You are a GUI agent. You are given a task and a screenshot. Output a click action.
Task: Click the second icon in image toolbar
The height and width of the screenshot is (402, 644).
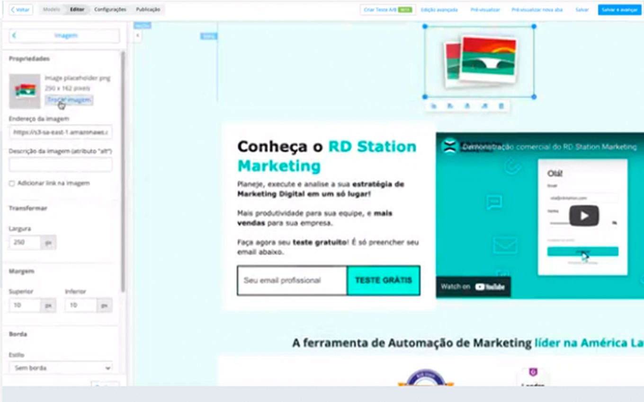click(x=450, y=106)
